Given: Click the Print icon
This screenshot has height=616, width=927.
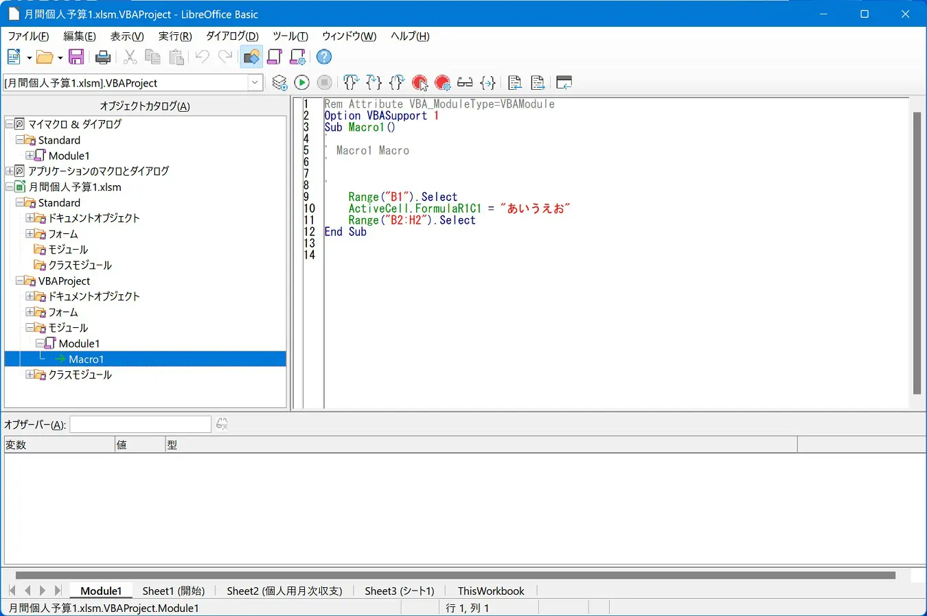Looking at the screenshot, I should [103, 57].
